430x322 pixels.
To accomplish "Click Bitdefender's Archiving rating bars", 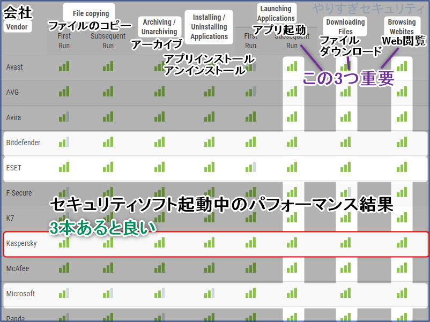I will pyautogui.click(x=159, y=142).
